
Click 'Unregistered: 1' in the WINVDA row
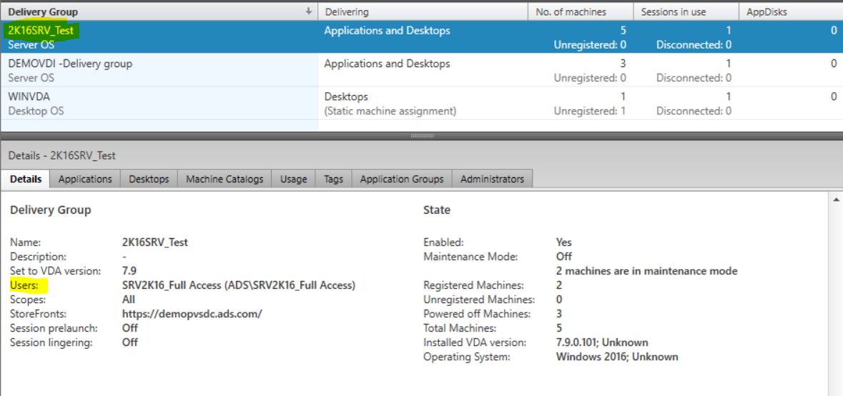pyautogui.click(x=590, y=112)
